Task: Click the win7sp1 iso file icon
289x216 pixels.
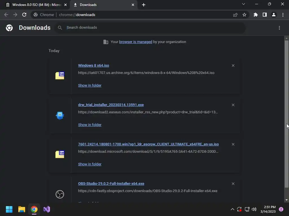Action: [x=60, y=154]
